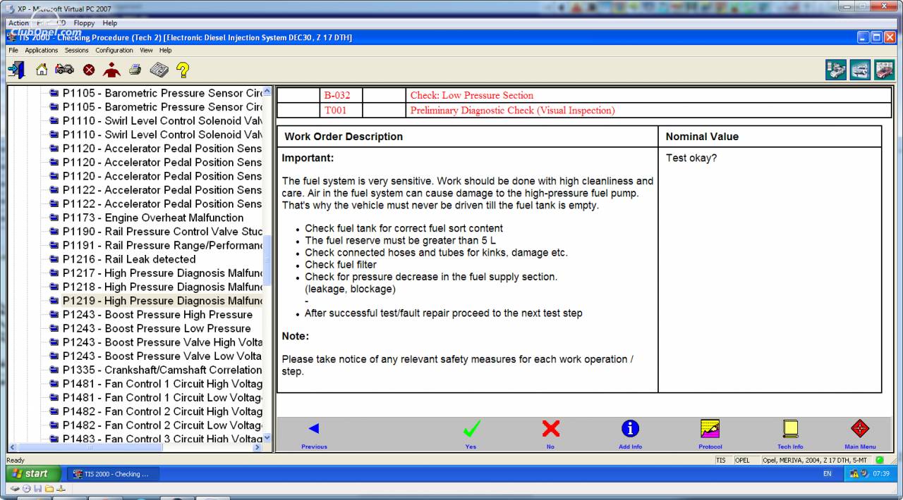Open the Virtual PC Action menu
Image resolution: width=903 pixels, height=500 pixels.
tap(18, 23)
